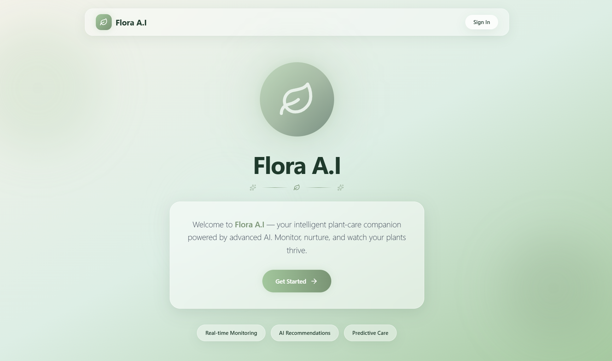
Task: Select the Real-time Monitoring chip
Action: 231,333
